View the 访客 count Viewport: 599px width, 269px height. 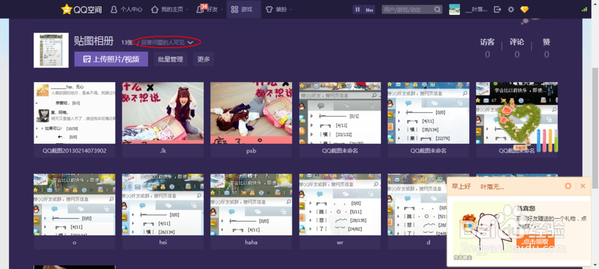pos(488,55)
